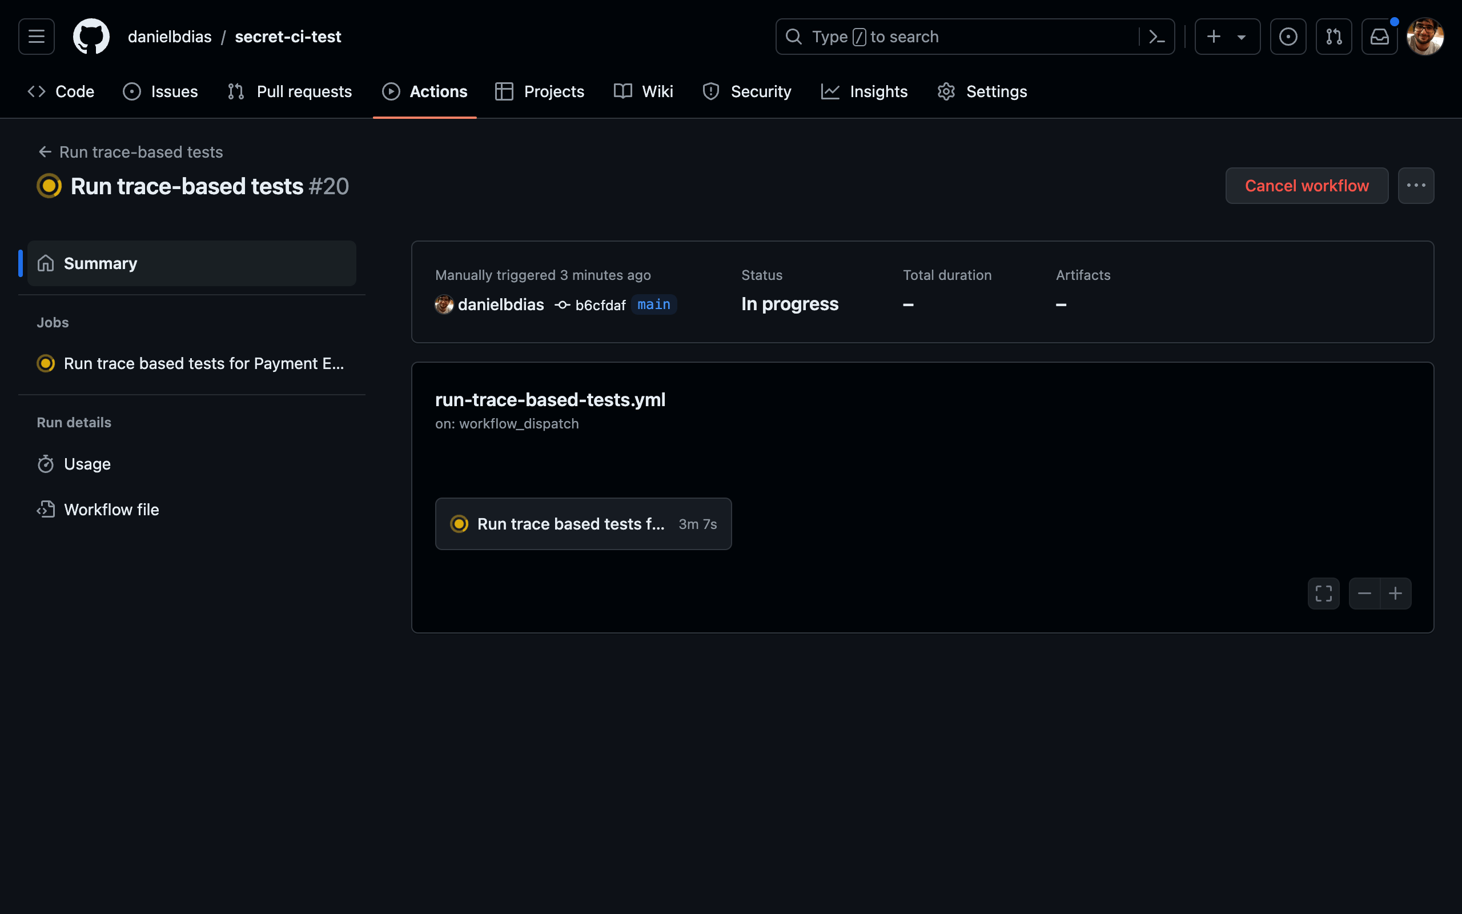Expand the create new plus dropdown
The height and width of the screenshot is (914, 1462).
point(1227,37)
